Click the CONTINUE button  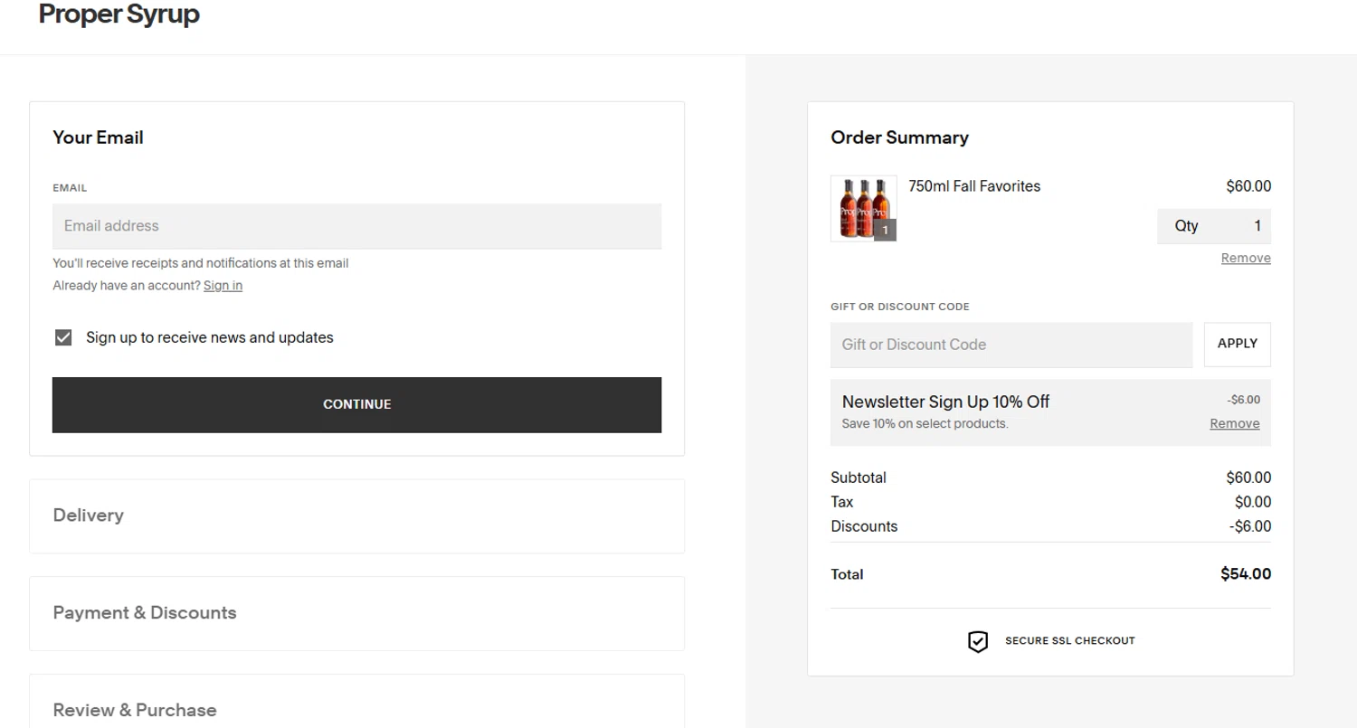pyautogui.click(x=356, y=404)
